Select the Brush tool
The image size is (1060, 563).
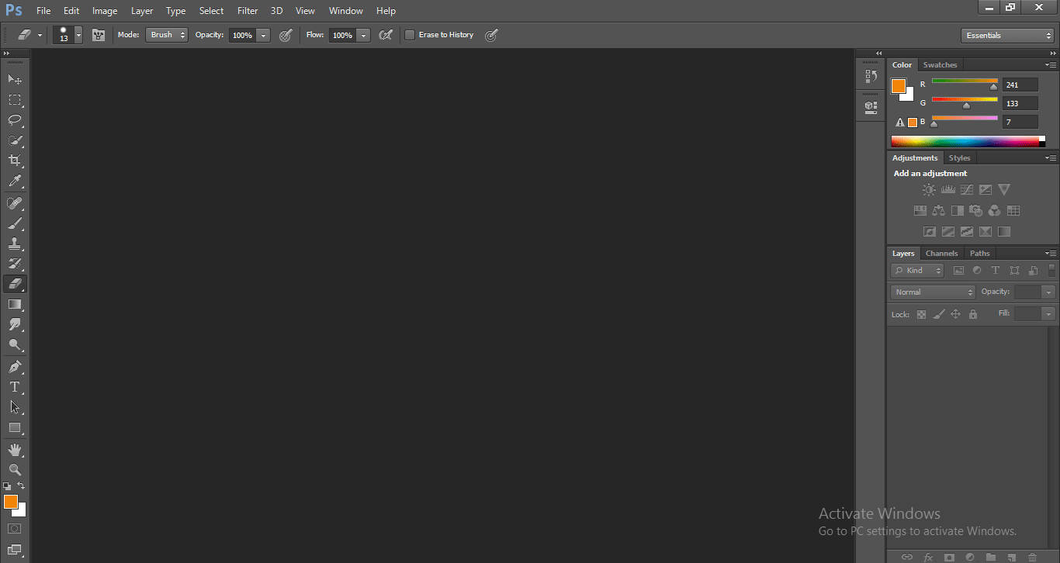pos(15,223)
